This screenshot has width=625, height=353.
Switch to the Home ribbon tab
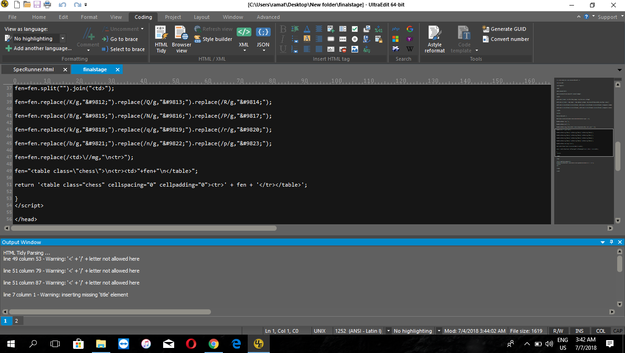[x=39, y=17]
